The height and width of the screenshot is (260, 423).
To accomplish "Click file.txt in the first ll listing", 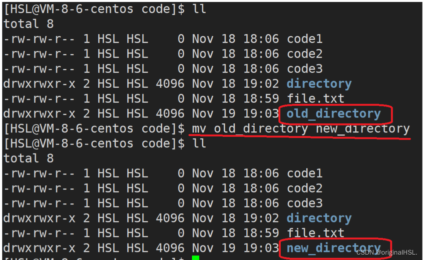I will click(x=316, y=98).
